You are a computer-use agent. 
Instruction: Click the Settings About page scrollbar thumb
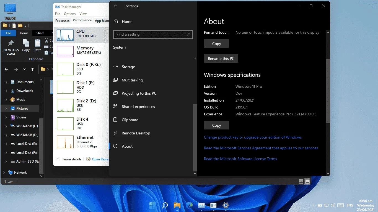pos(328,91)
